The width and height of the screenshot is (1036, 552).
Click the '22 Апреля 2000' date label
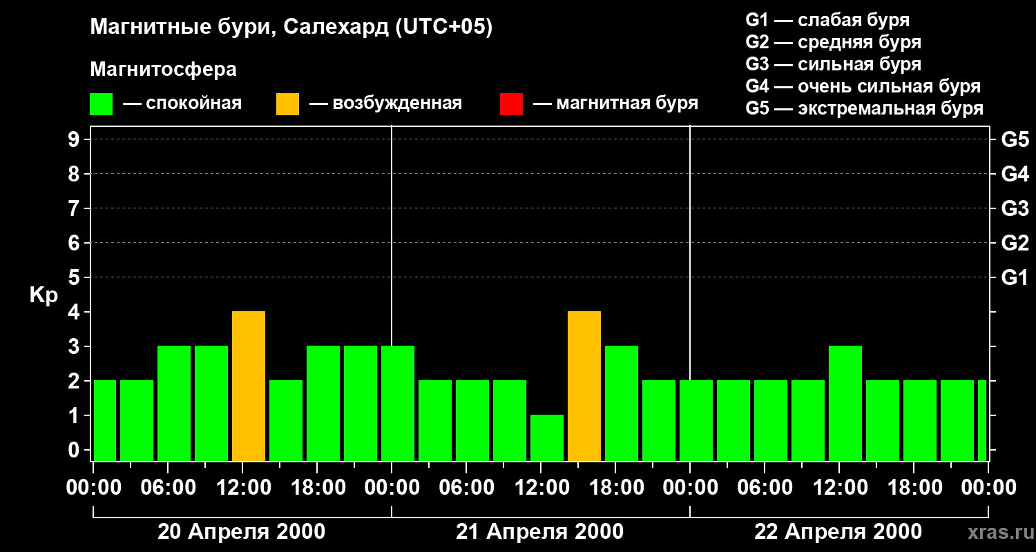coord(838,532)
